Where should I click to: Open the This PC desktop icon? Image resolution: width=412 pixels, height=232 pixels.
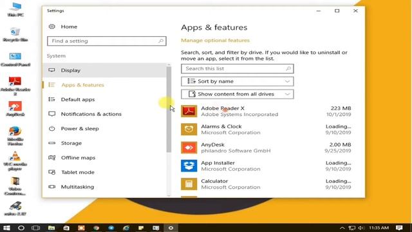[15, 10]
